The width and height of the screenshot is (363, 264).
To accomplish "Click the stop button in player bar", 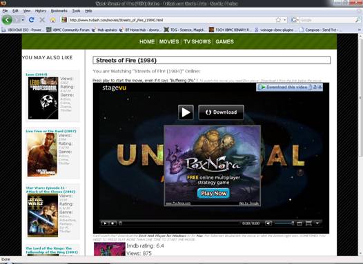I will [112, 223].
